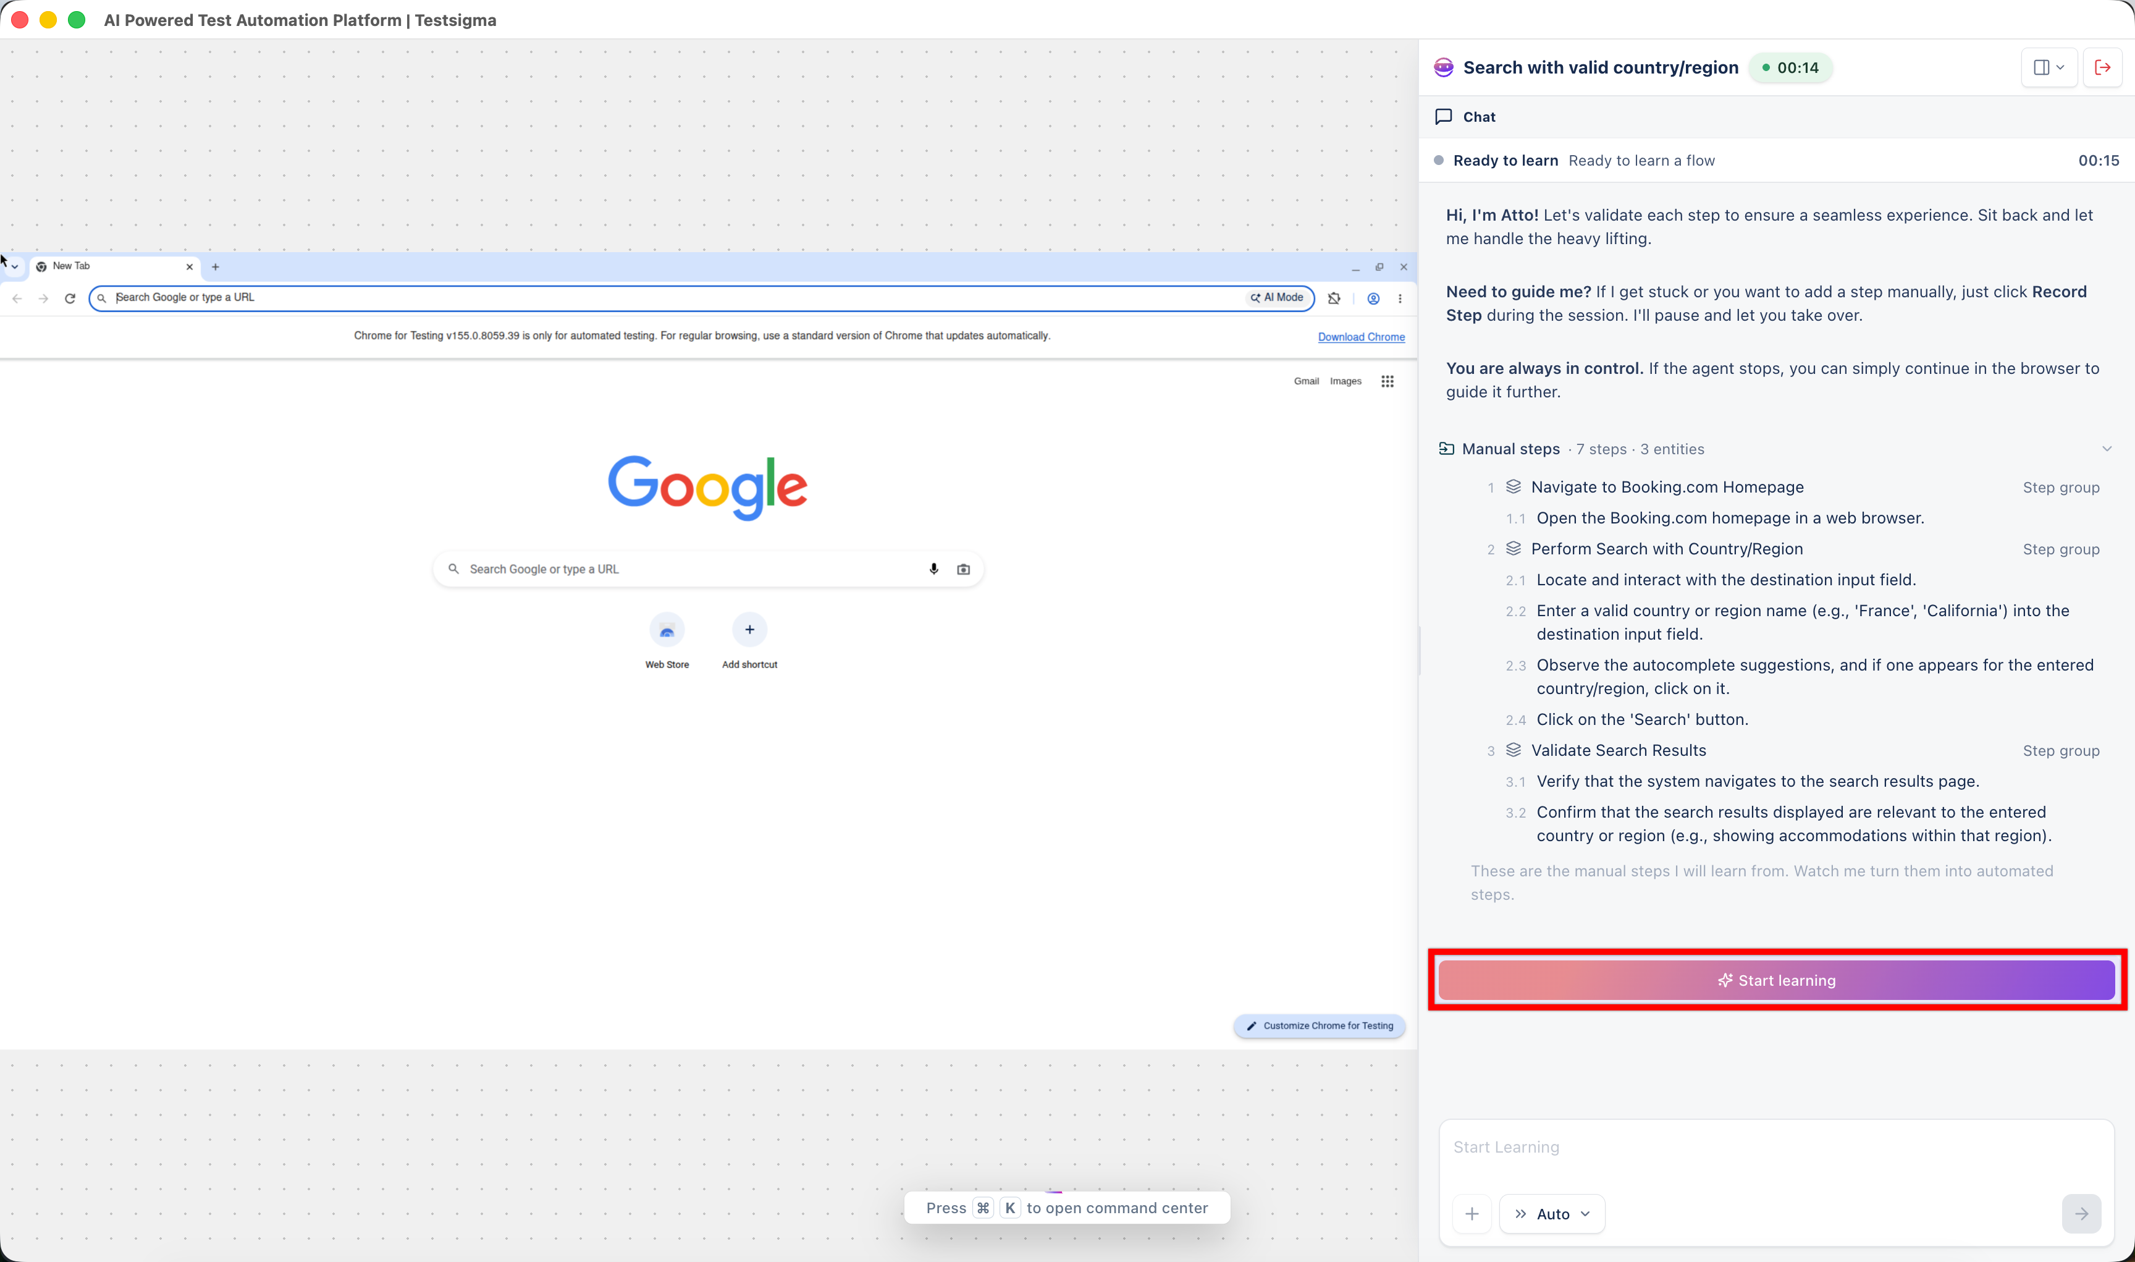Open a new Chrome tab

pyautogui.click(x=216, y=267)
